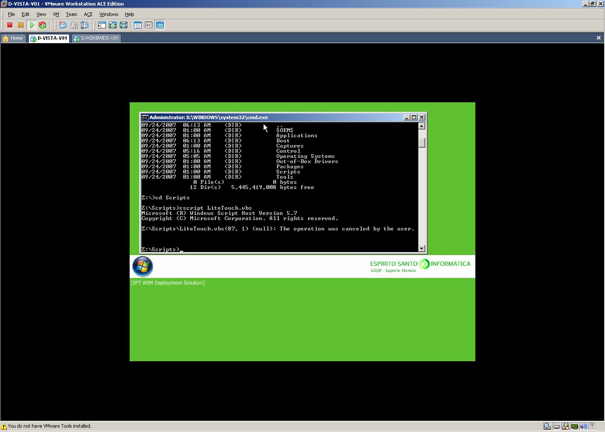This screenshot has height=432, width=605.
Task: Click the VMware Workstation title bar icon
Action: click(4, 4)
